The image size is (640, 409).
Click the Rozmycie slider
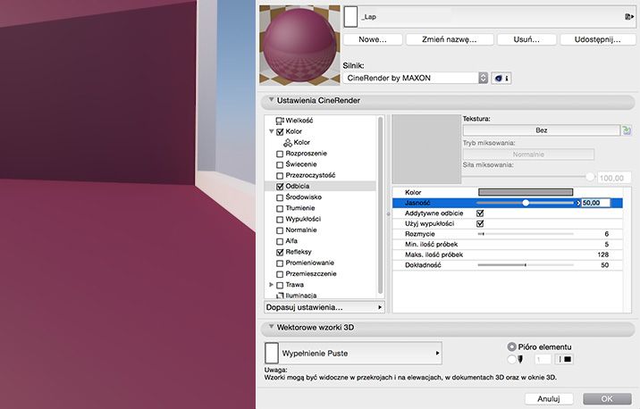point(526,234)
